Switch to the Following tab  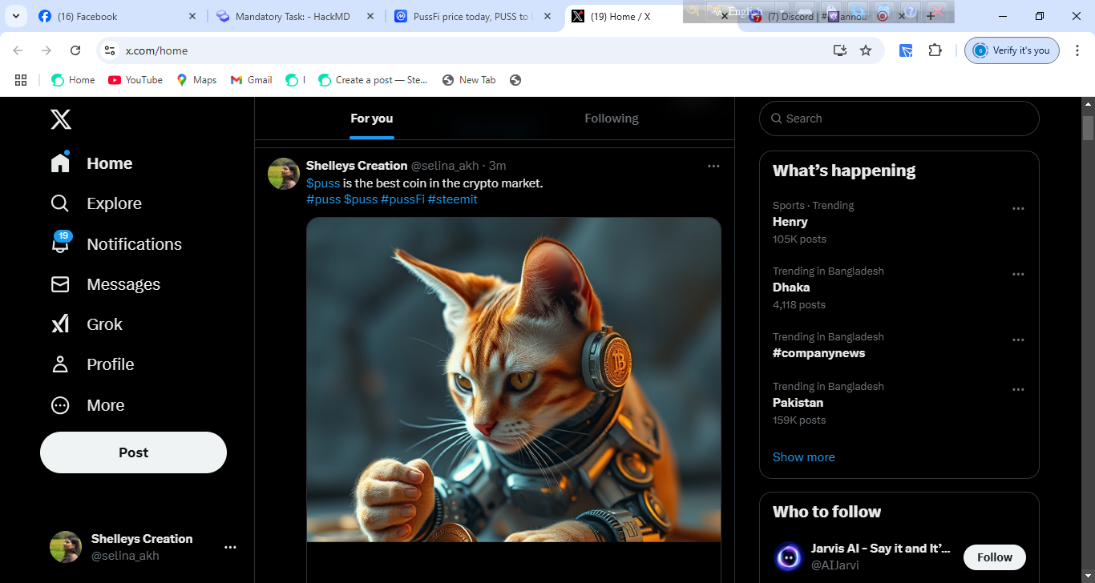[x=612, y=119]
